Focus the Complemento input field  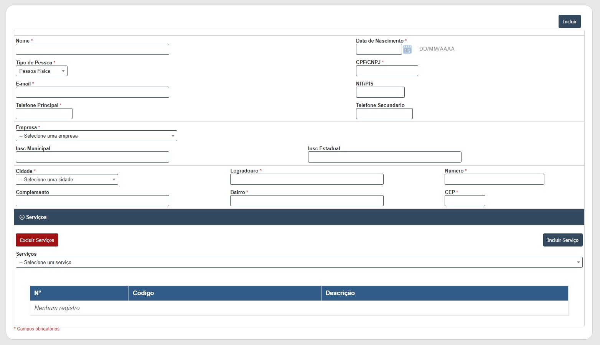92,200
